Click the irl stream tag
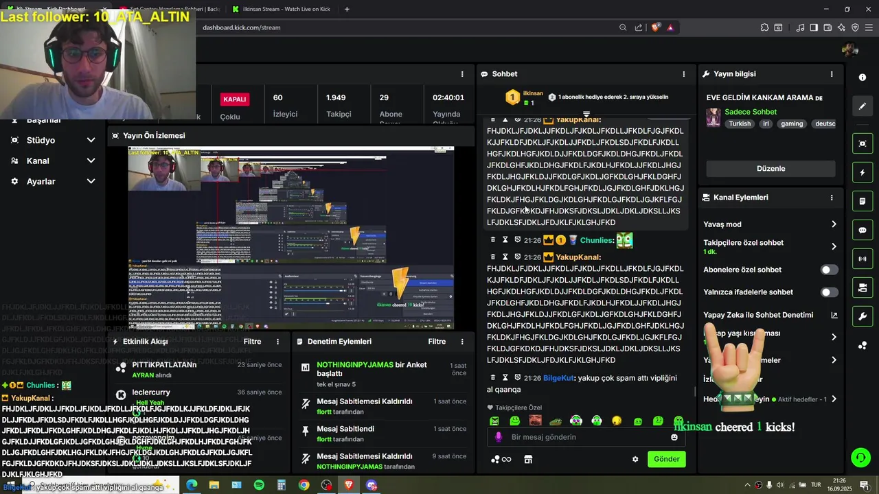 [765, 124]
